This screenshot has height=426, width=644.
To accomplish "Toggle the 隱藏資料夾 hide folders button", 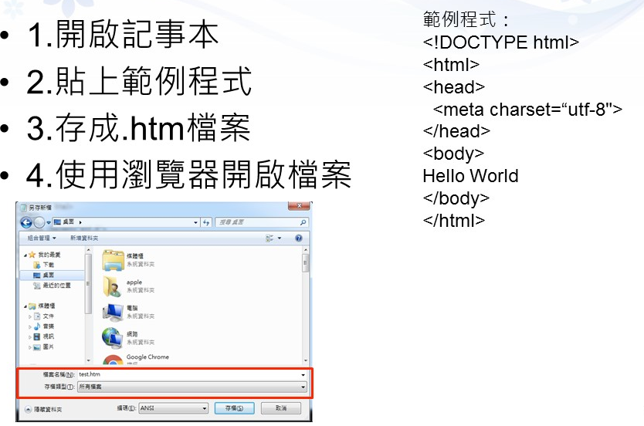I will [43, 410].
